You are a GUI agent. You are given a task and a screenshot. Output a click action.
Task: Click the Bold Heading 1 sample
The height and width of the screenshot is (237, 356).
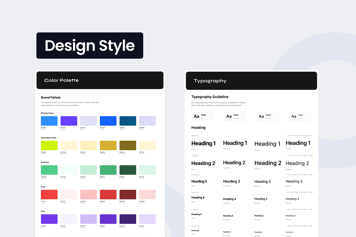(x=204, y=143)
